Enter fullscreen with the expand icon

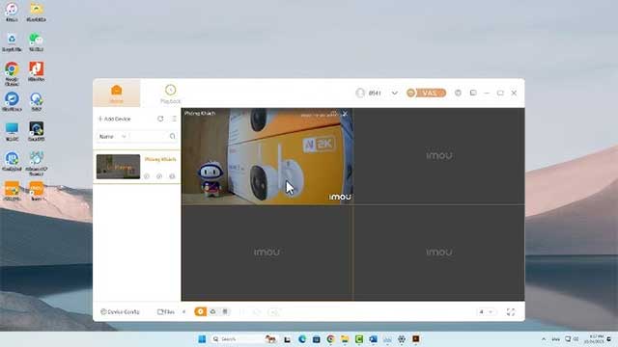click(x=511, y=312)
